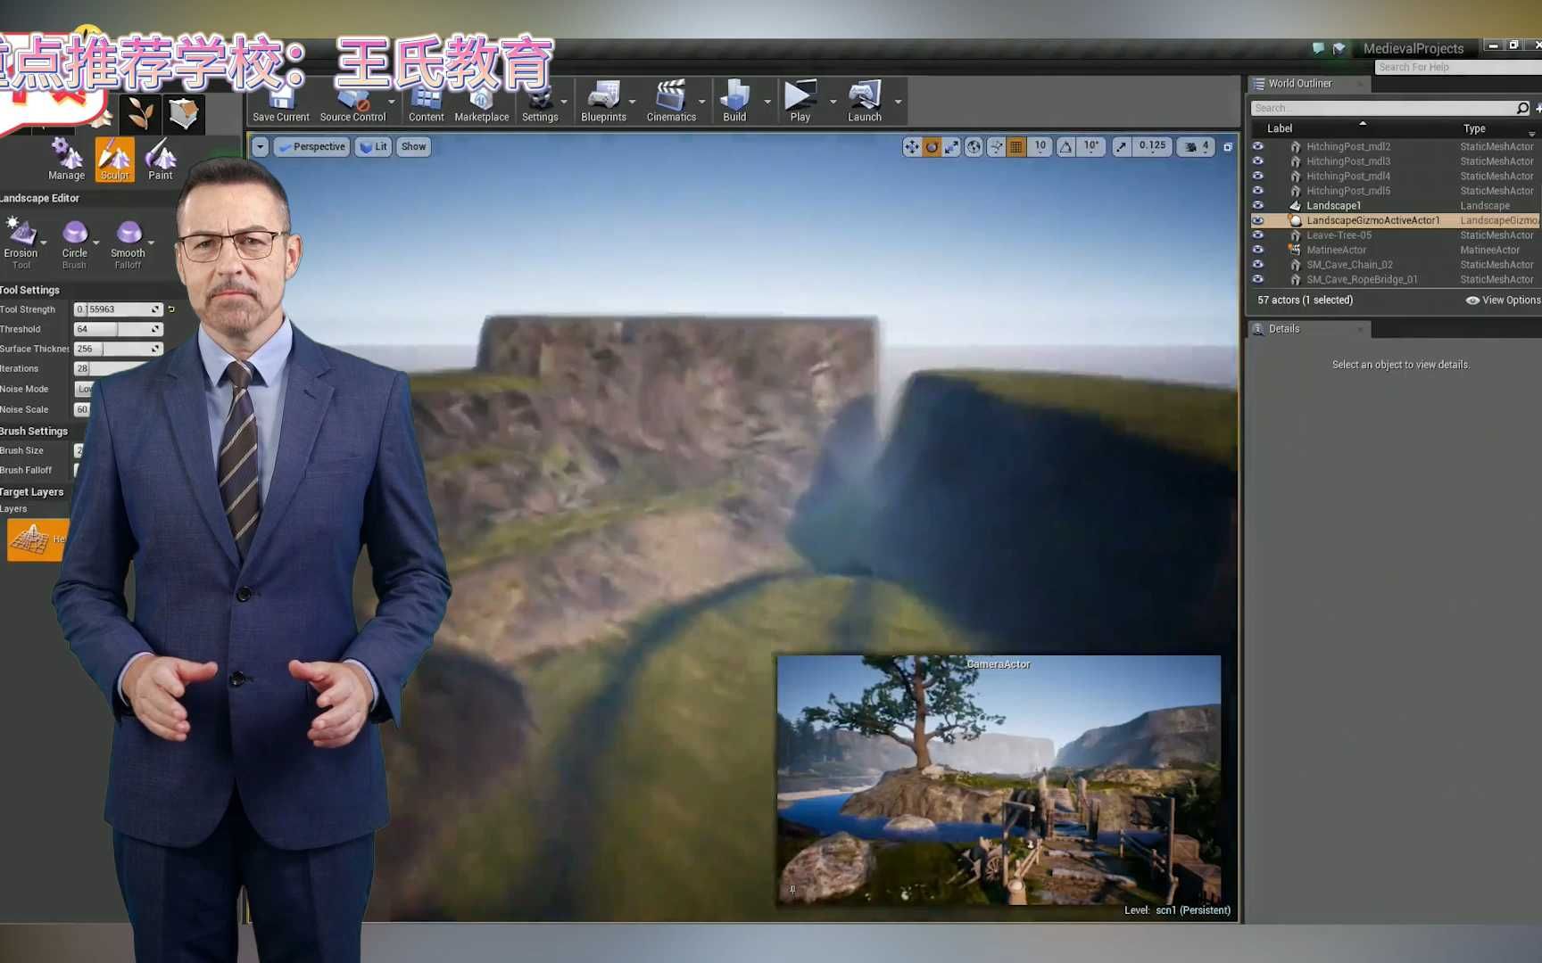This screenshot has height=963, width=1542.
Task: Open the Blueprints toolbar icon
Action: (x=603, y=101)
